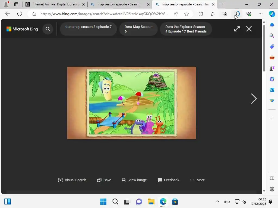Open the widgets panel on the taskbar
The height and width of the screenshot is (208, 278).
tap(8, 201)
